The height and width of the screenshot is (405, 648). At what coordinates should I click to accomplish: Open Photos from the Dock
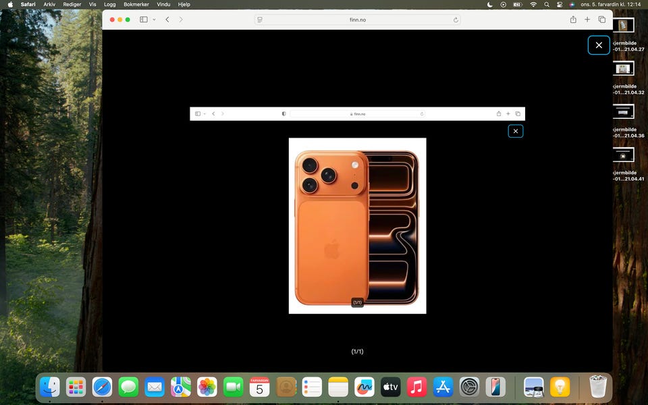coord(207,387)
